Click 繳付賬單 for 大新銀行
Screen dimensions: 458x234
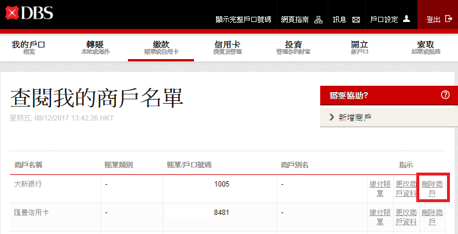379,188
